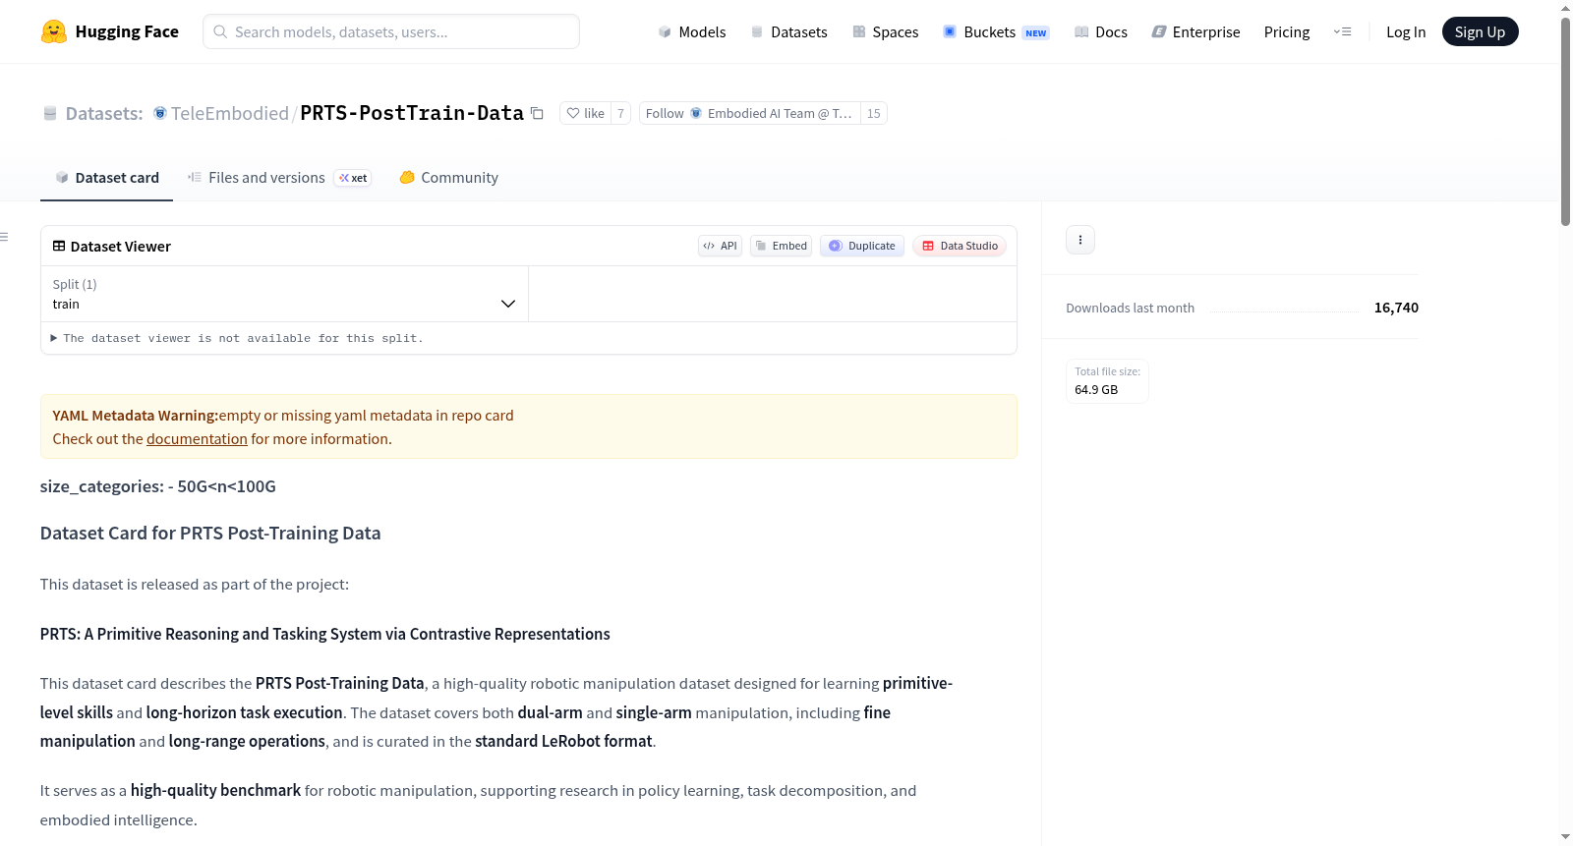Click the Embed button
The image size is (1573, 846).
(x=781, y=246)
